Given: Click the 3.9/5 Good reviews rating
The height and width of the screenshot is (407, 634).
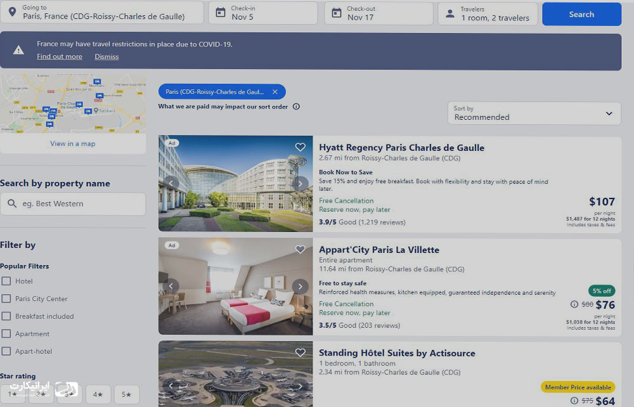Looking at the screenshot, I should [x=362, y=222].
